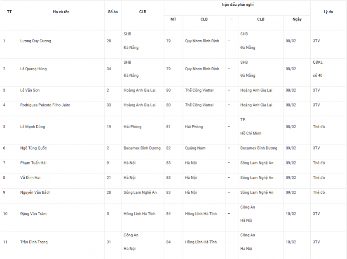Click the "TT" column header
This screenshot has height=259, width=347.
[x=9, y=12]
